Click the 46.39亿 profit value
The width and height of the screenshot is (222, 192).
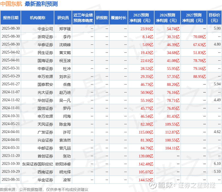173,44
